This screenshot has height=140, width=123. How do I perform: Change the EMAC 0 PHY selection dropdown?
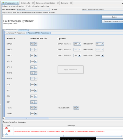(x=100, y=44)
